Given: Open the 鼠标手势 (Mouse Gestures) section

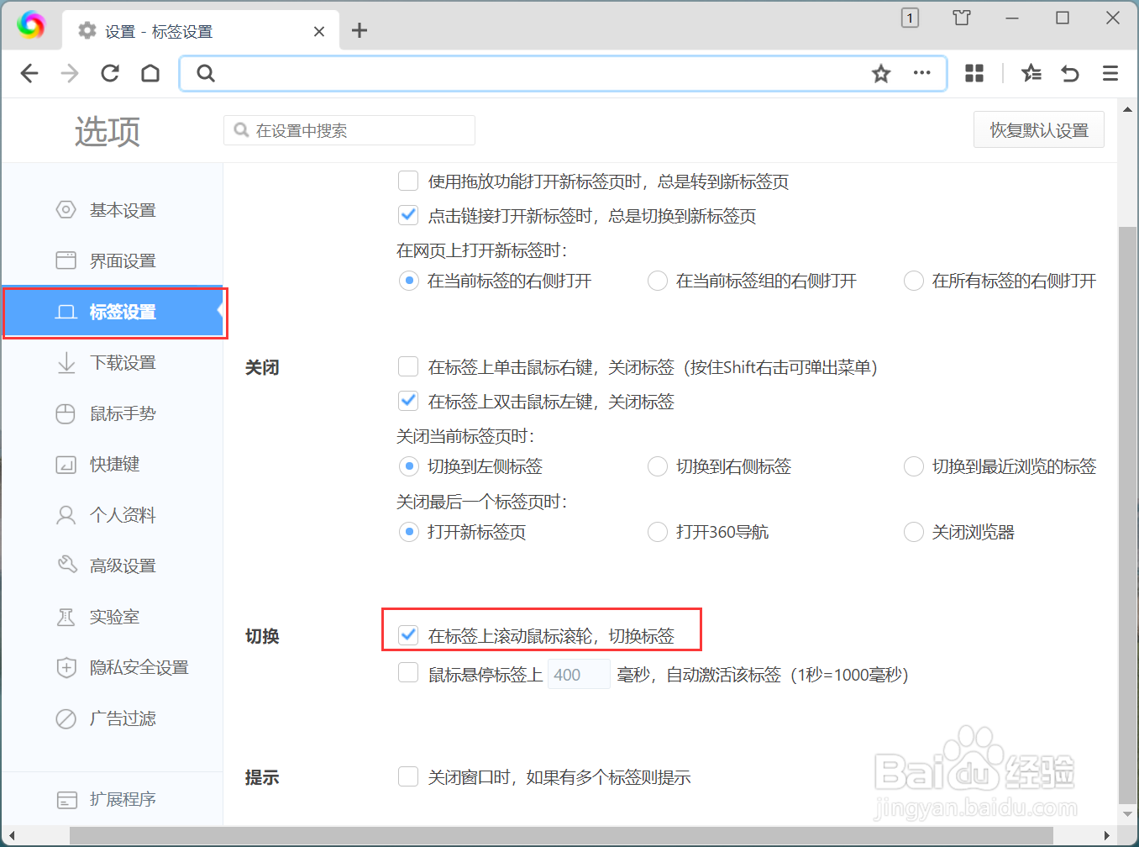Looking at the screenshot, I should 123,413.
